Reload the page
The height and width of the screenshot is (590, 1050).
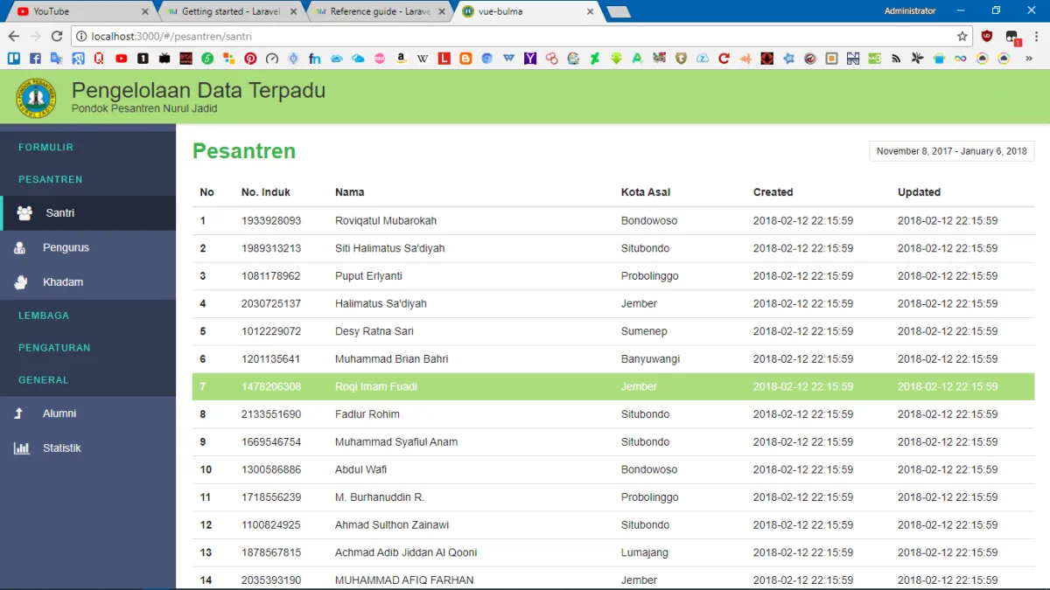[x=57, y=36]
